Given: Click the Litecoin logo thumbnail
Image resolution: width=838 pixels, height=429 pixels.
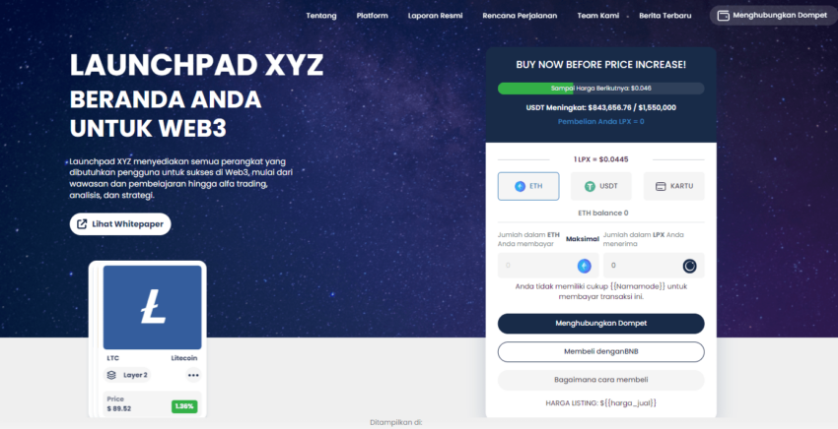Looking at the screenshot, I should click(x=152, y=307).
